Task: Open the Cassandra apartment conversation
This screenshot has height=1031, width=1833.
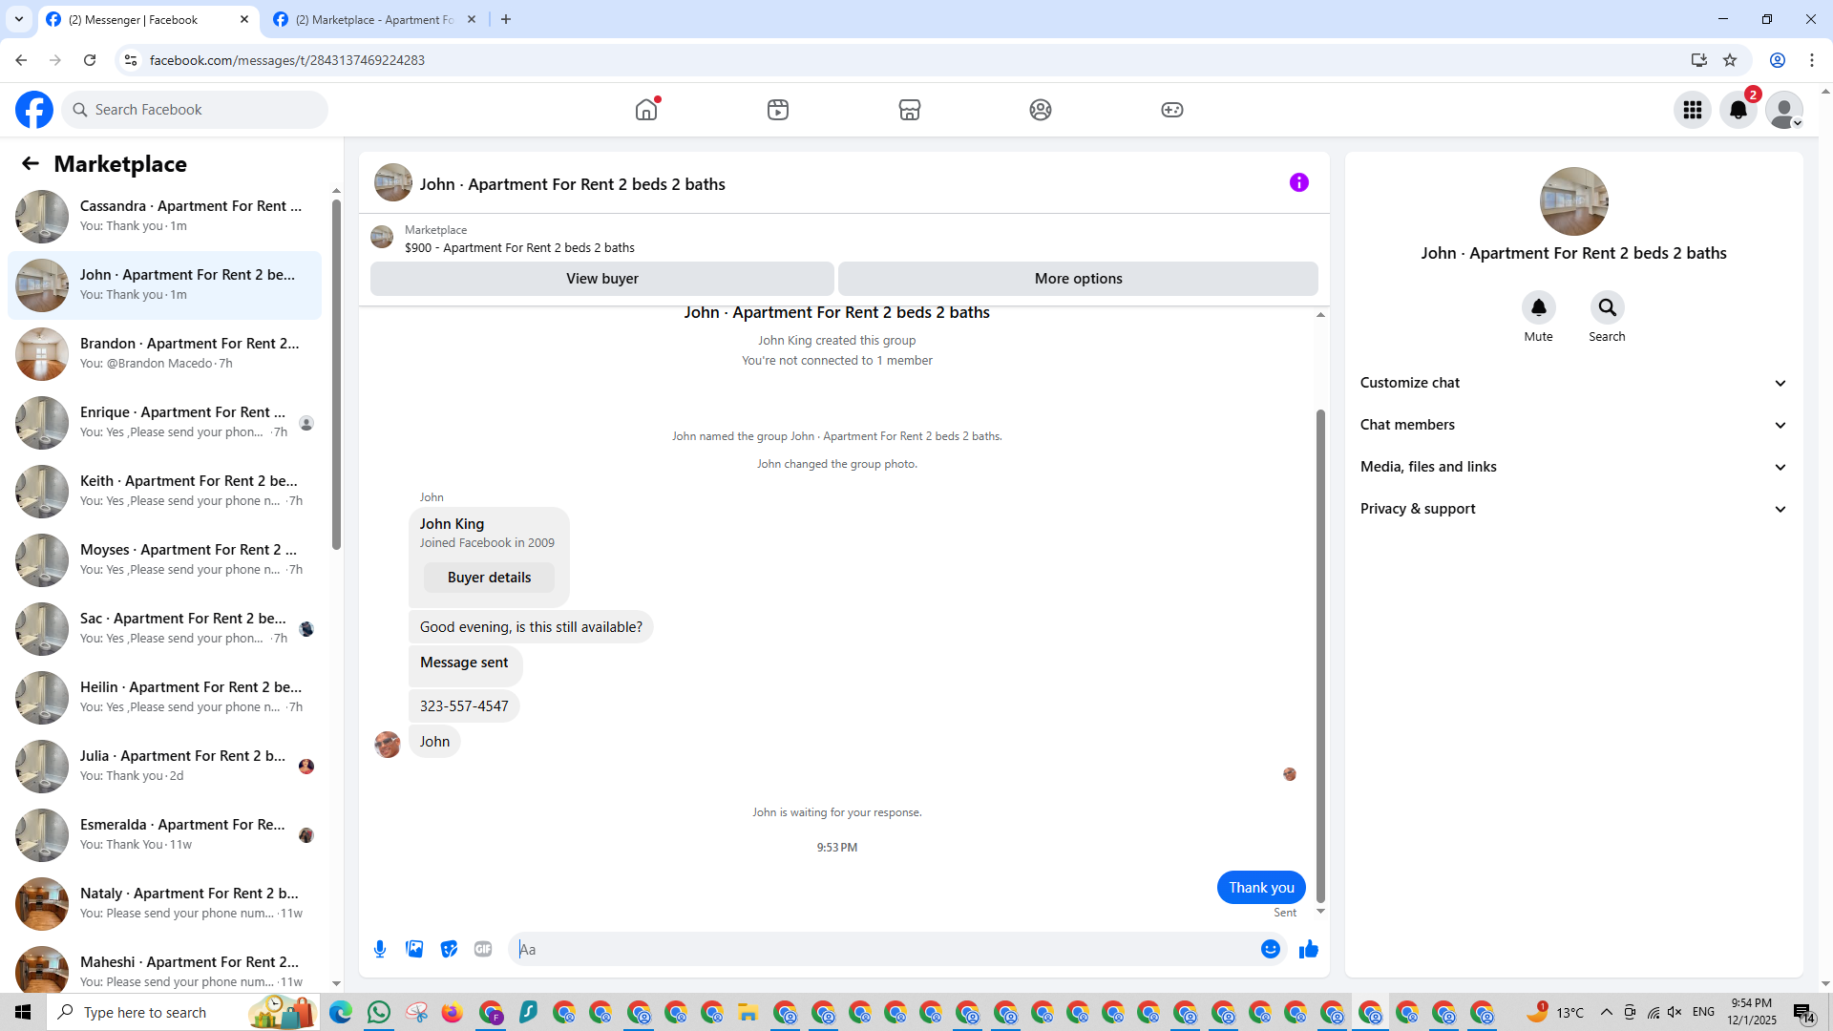Action: pos(164,216)
